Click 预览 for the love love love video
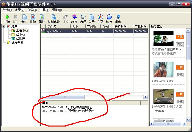Image resolution: width=192 pixels, height=132 pixels. (180, 75)
